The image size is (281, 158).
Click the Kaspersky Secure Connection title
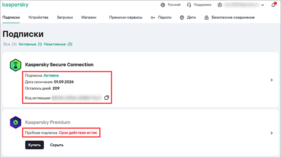point(59,65)
